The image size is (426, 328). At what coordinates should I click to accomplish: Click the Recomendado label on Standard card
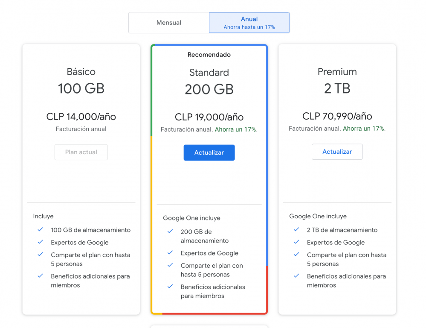point(209,55)
